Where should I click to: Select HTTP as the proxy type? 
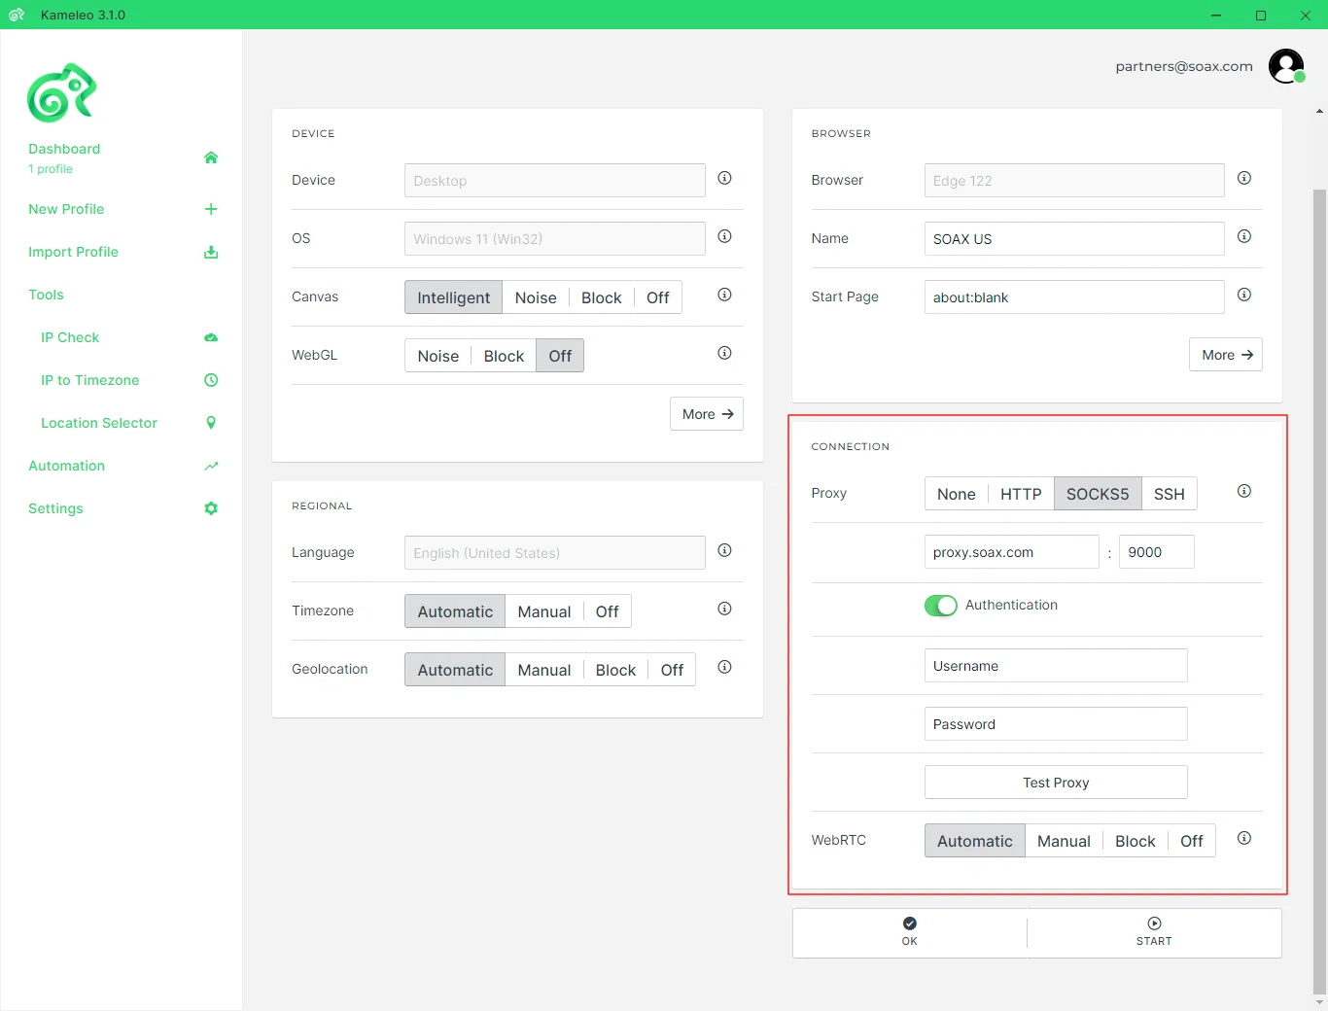[x=1021, y=494]
